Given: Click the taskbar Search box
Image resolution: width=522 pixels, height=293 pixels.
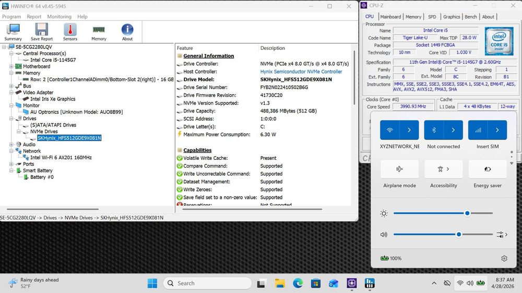Looking at the screenshot, I should (x=207, y=283).
